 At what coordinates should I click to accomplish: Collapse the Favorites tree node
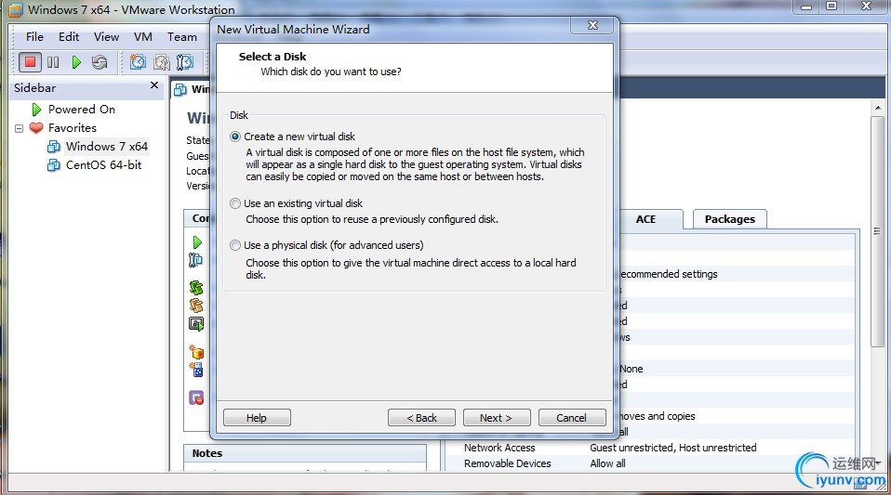point(19,128)
